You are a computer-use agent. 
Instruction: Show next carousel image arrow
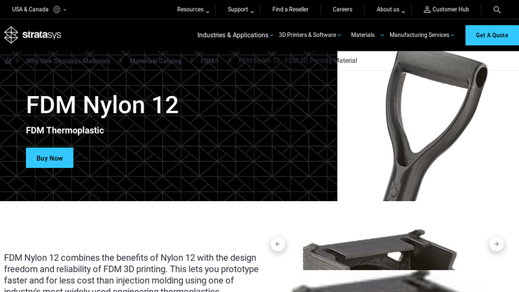click(x=496, y=244)
